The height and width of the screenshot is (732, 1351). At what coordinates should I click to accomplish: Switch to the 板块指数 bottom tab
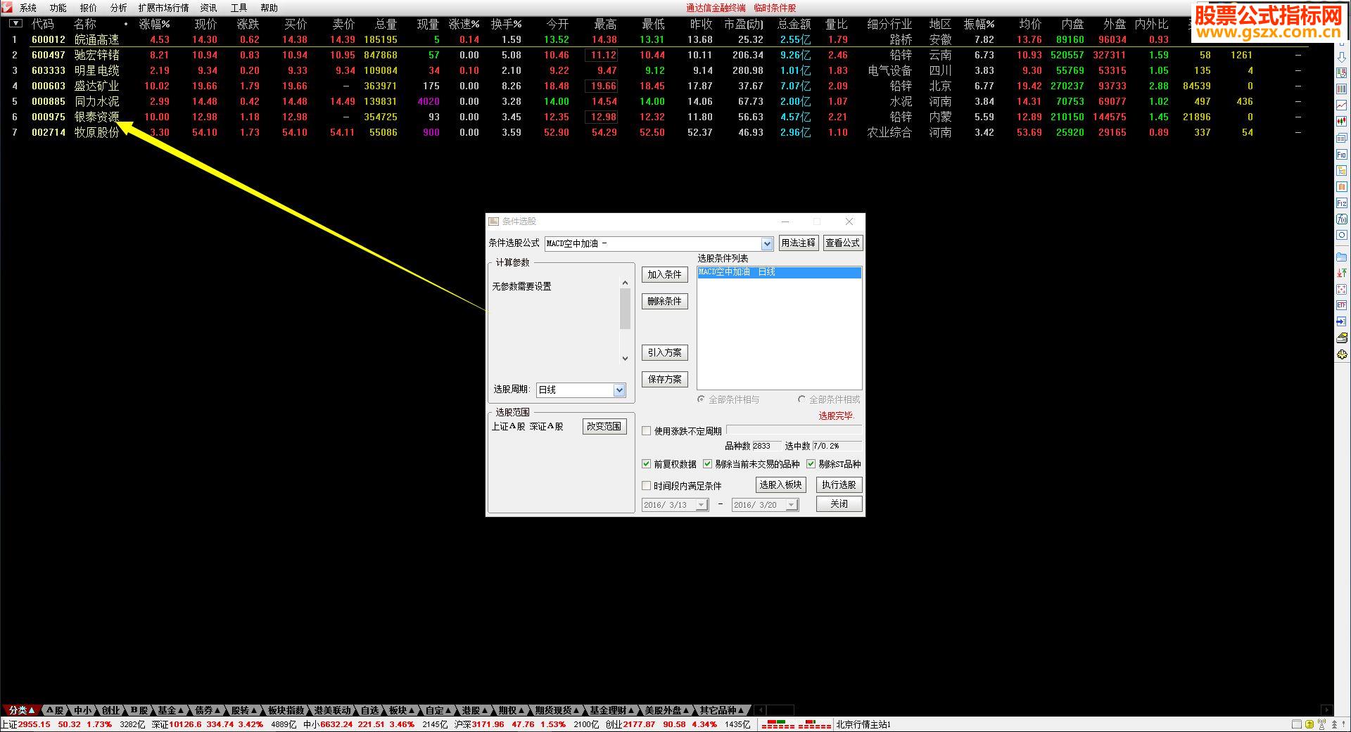click(x=286, y=710)
